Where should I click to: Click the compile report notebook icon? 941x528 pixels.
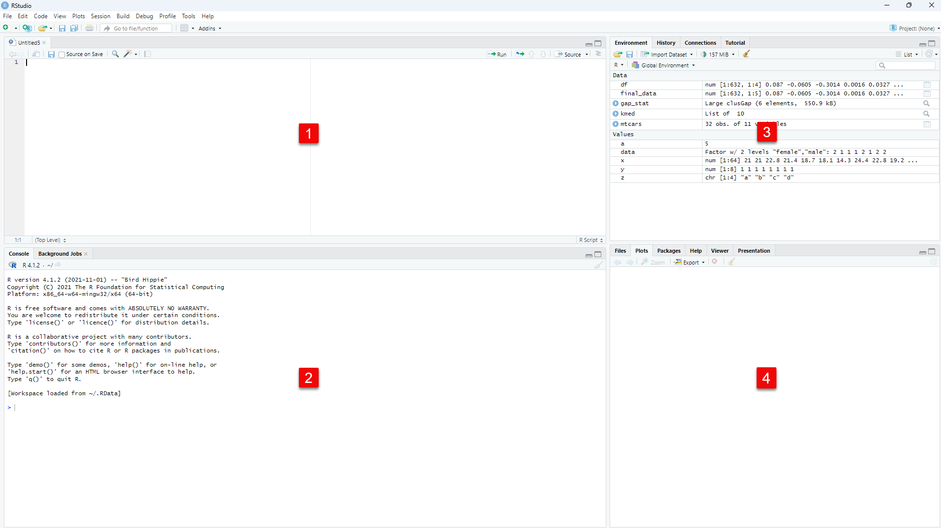[x=147, y=54]
